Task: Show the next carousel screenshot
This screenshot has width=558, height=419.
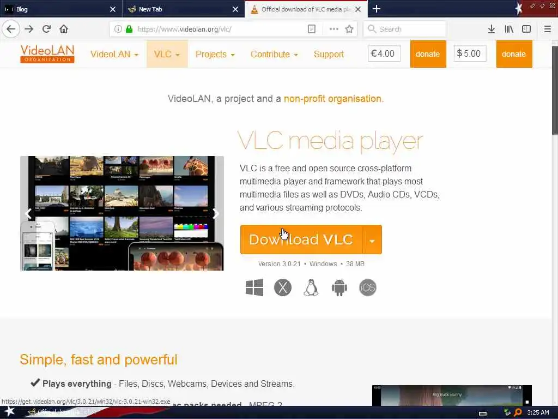Action: point(215,214)
